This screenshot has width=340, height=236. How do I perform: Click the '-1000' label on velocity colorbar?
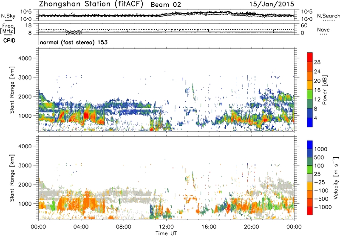pos(323,207)
